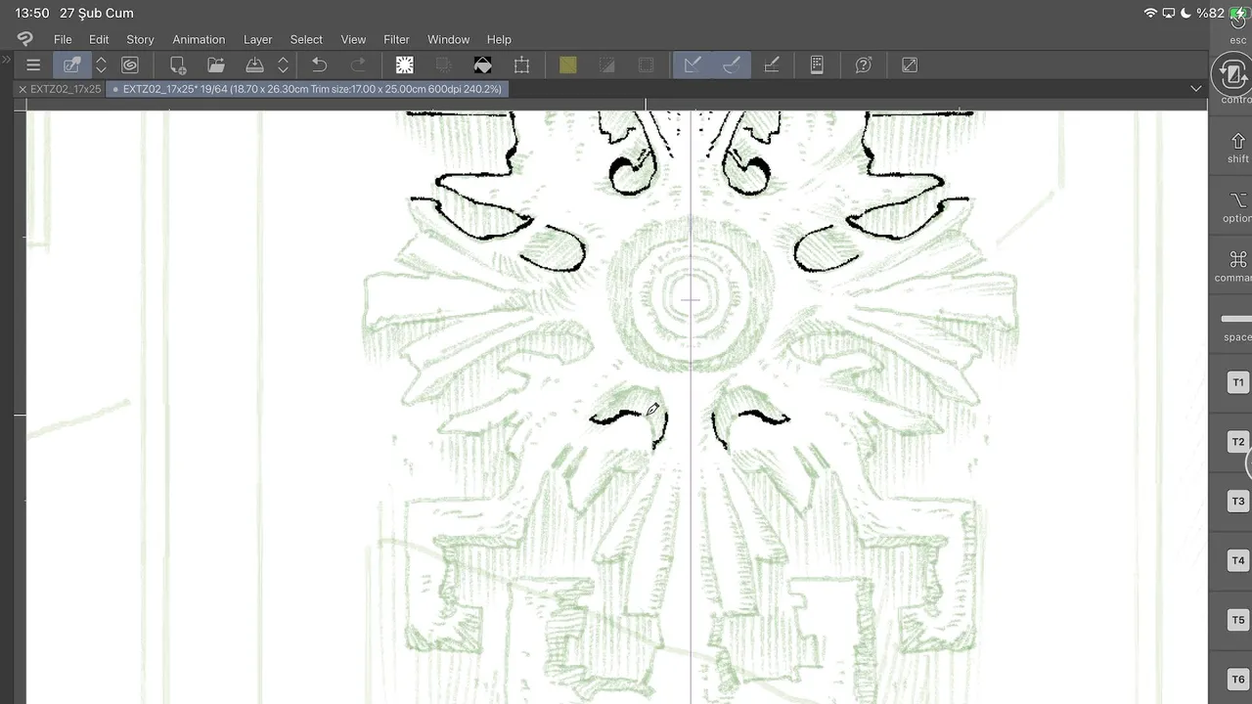Tap the esc edge keyboard key
The height and width of the screenshot is (704, 1252).
pyautogui.click(x=1236, y=26)
